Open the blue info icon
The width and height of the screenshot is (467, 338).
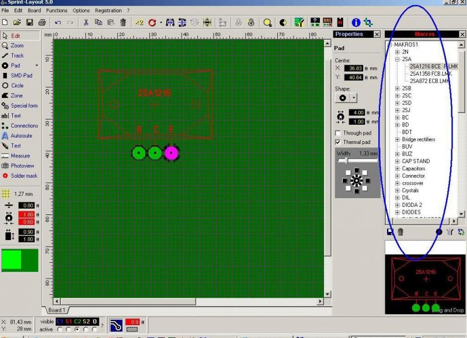[356, 22]
